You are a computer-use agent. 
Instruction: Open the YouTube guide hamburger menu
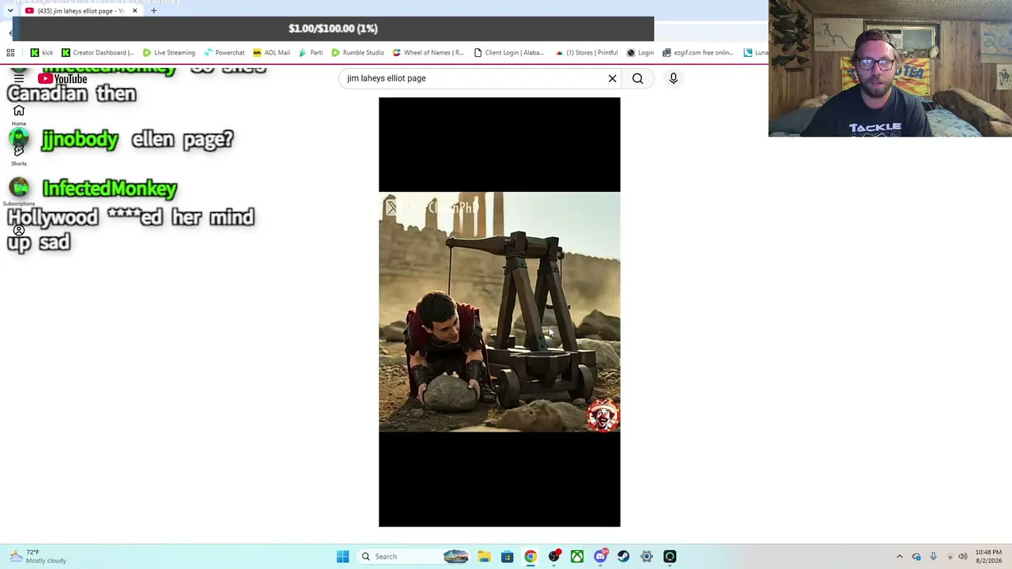19,79
